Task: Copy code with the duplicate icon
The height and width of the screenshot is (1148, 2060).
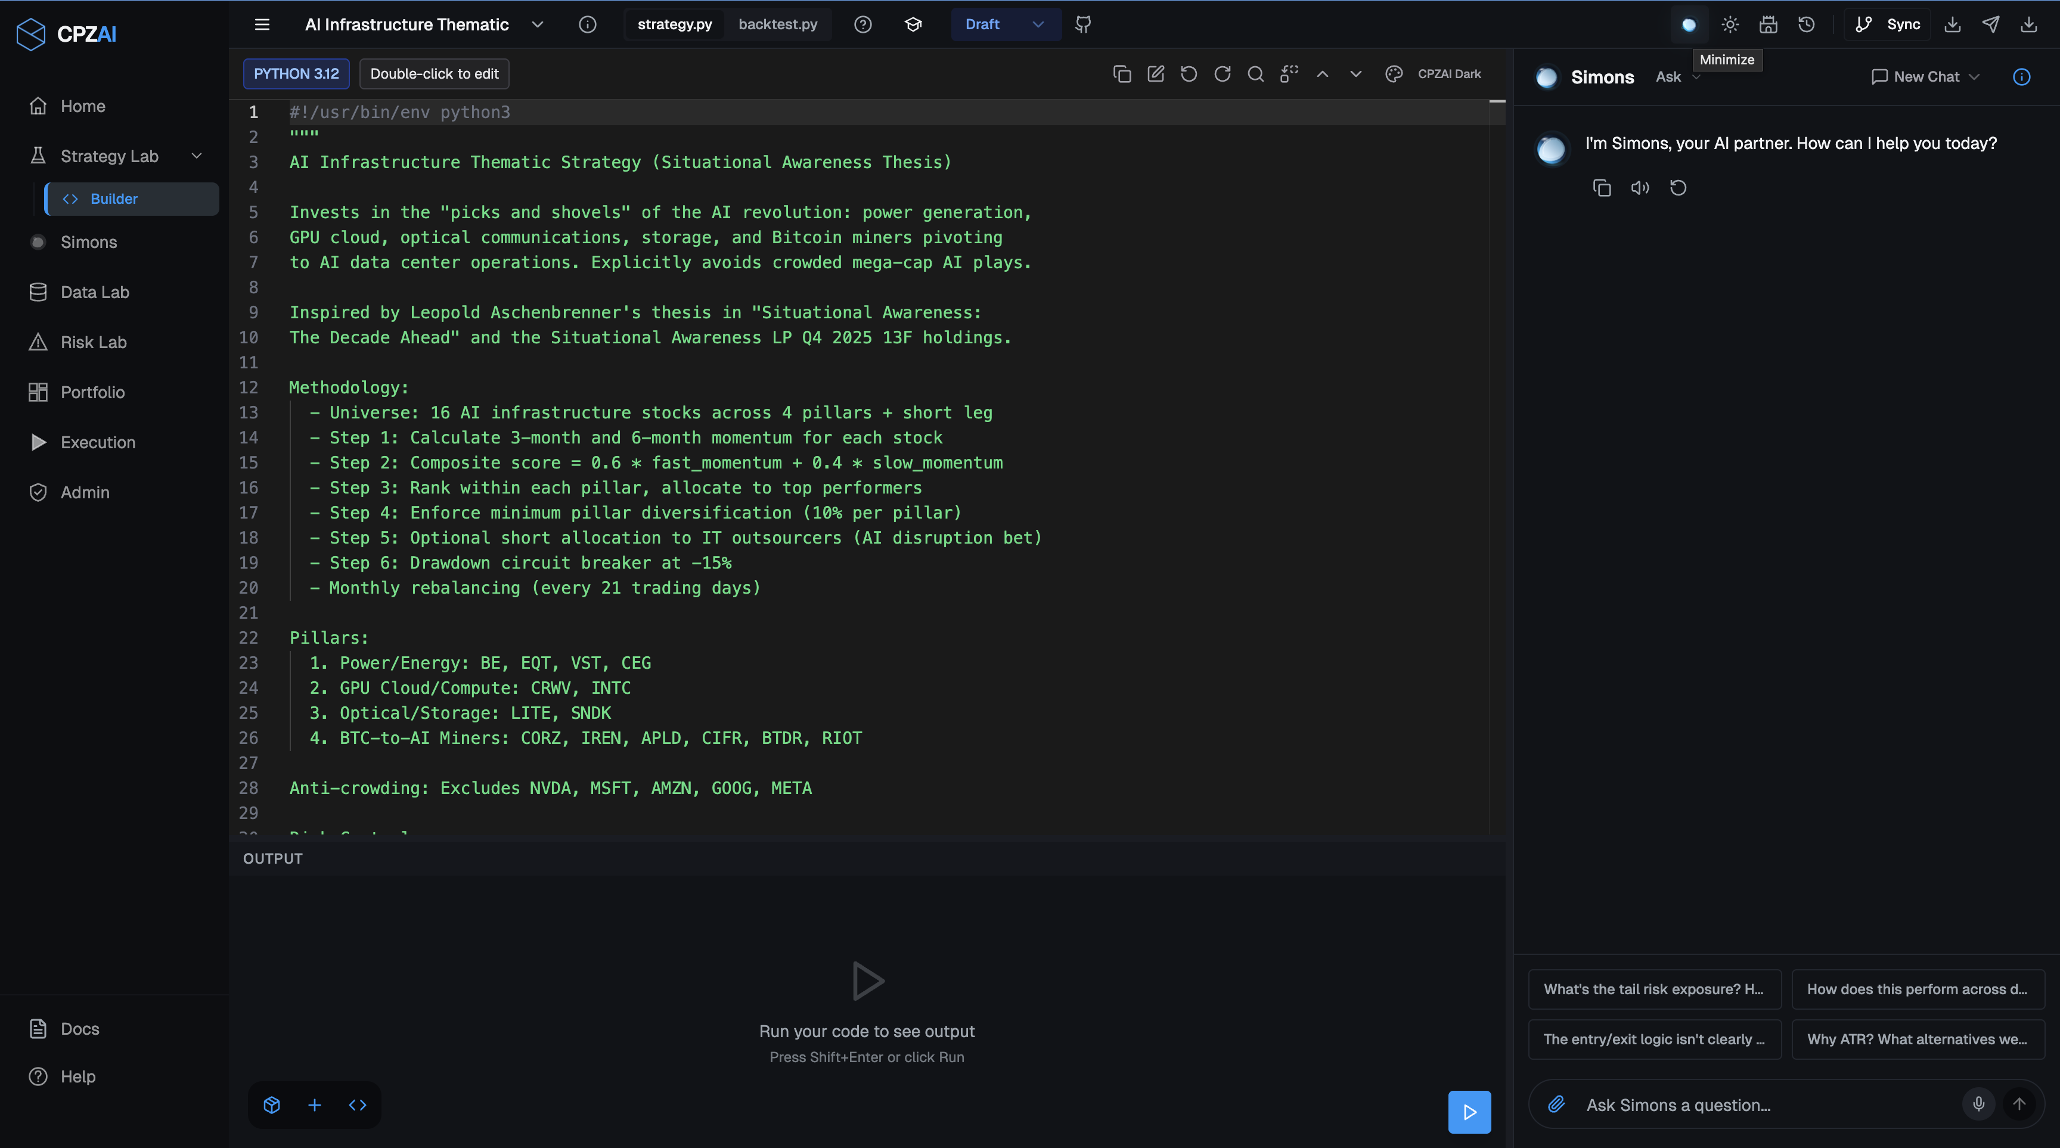Action: click(x=1122, y=73)
